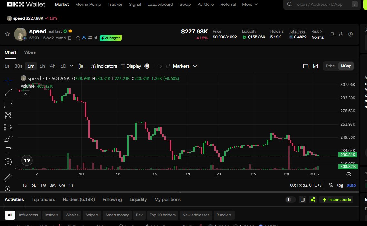The height and width of the screenshot is (226, 367).
Task: Select the text annotation tool
Action: 8,150
